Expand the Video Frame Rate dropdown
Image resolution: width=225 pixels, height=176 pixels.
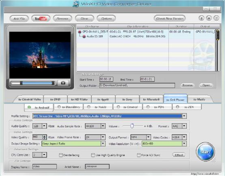click(x=103, y=137)
